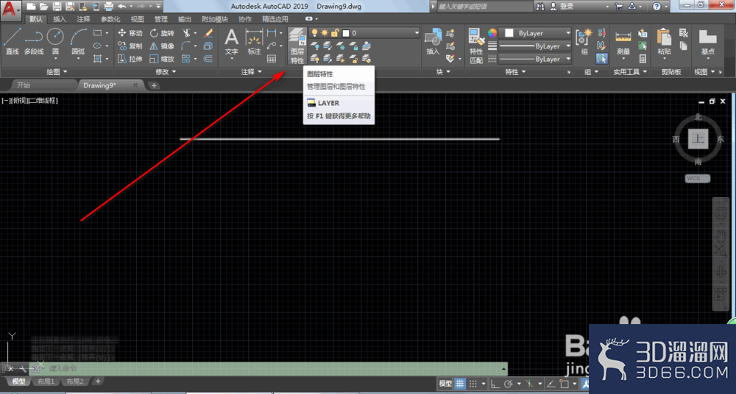
Task: Expand the Draw (绘图) panel
Action: pyautogui.click(x=57, y=72)
